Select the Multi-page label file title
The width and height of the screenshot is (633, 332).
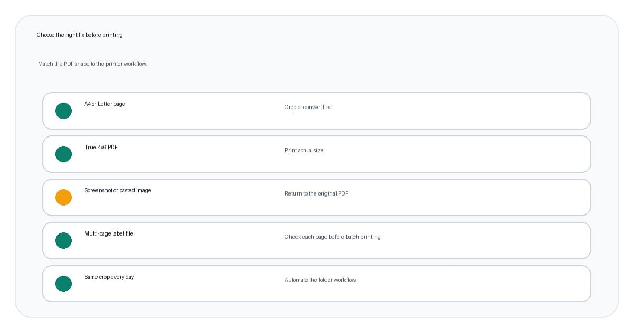tap(109, 233)
